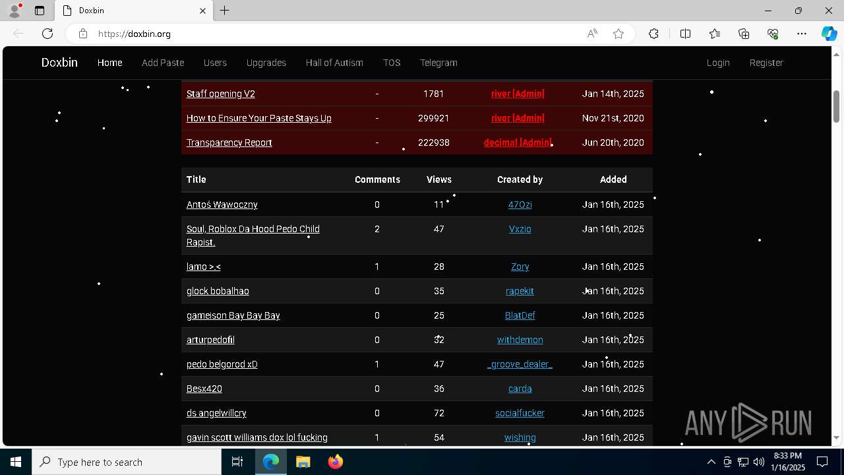The height and width of the screenshot is (475, 844).
Task: Reload the page with the refresh icon
Action: pyautogui.click(x=47, y=34)
